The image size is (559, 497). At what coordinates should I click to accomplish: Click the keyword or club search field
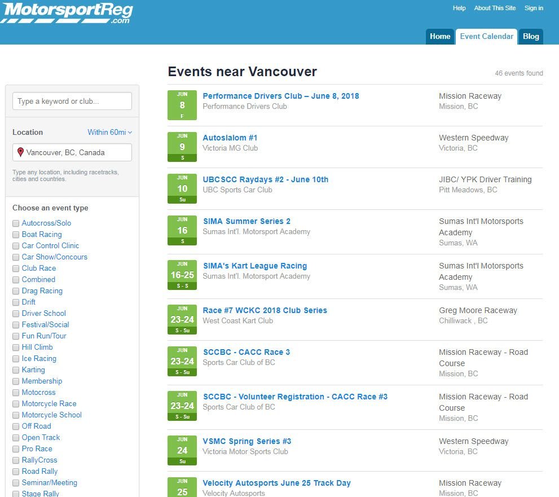pos(72,101)
